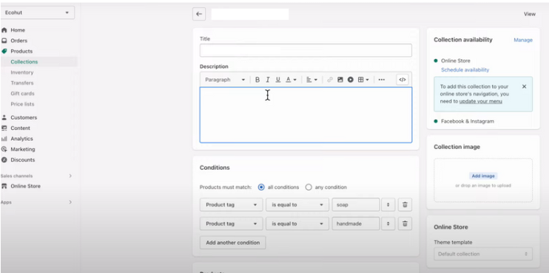Screen dimensions: 549x273
Task: Go to Gift cards in sidebar
Action: [22, 93]
